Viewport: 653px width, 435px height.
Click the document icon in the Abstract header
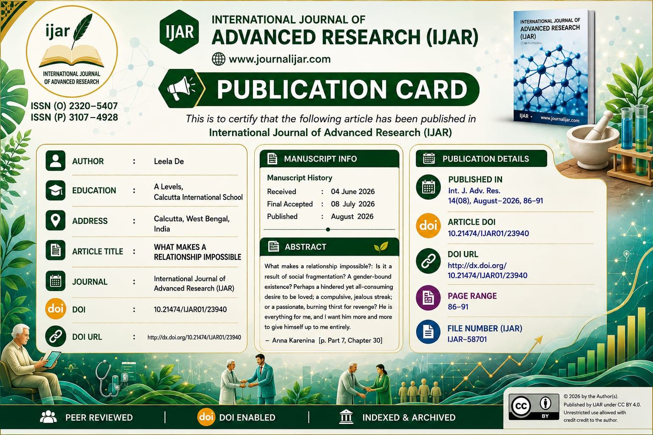pos(273,246)
